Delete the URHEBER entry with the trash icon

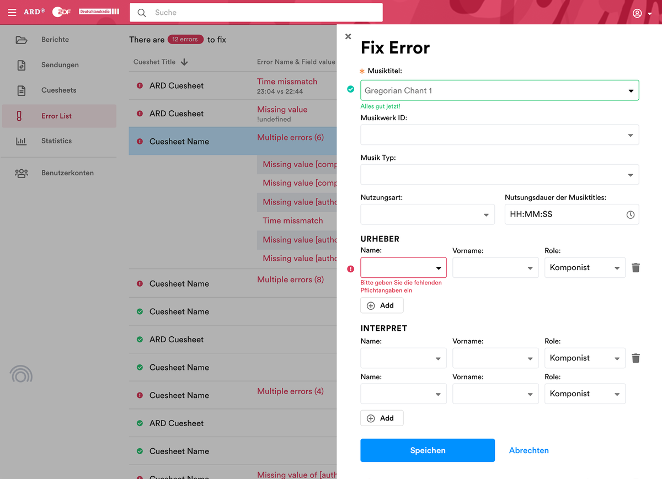[636, 267]
